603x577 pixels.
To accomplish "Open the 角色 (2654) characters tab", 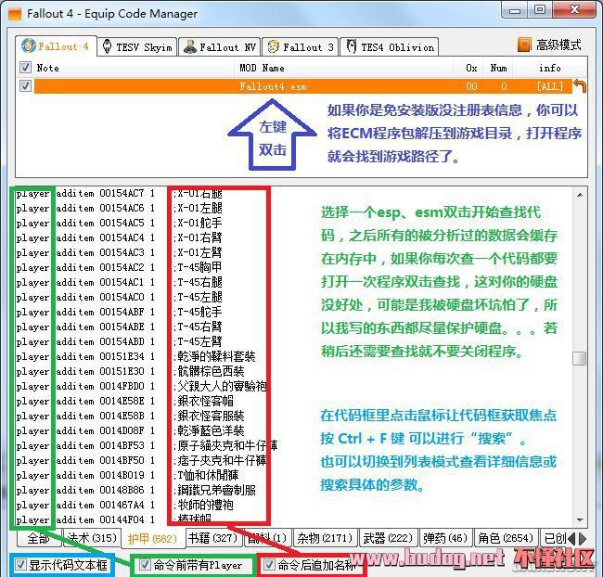I will [506, 538].
